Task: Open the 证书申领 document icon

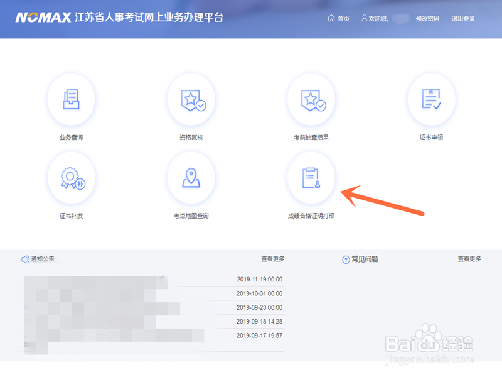Action: coord(431,99)
